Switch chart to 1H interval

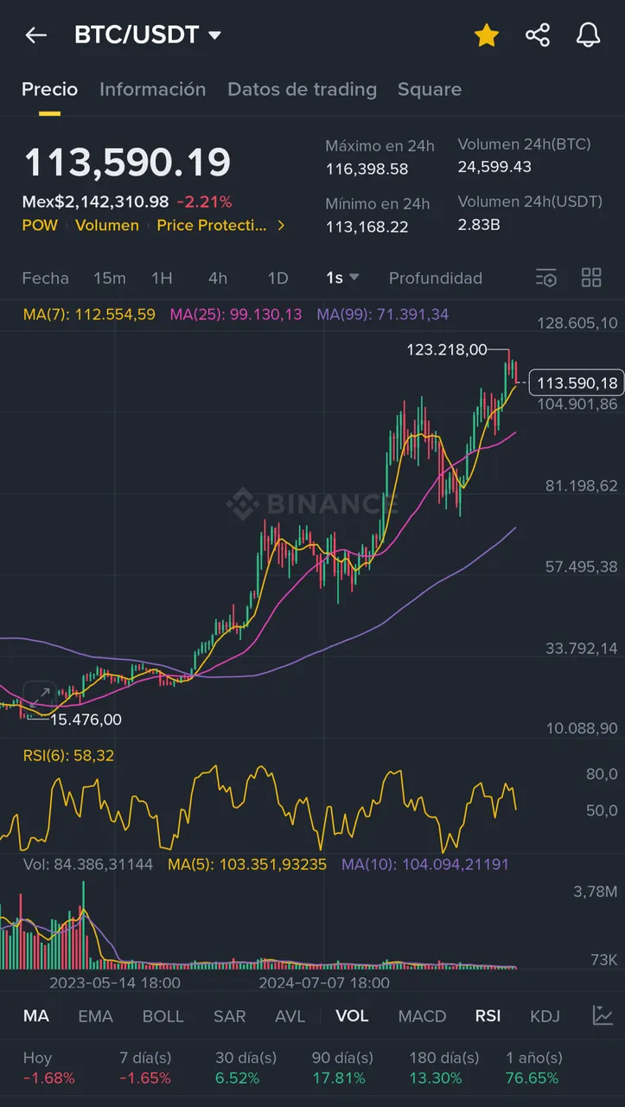pos(162,278)
